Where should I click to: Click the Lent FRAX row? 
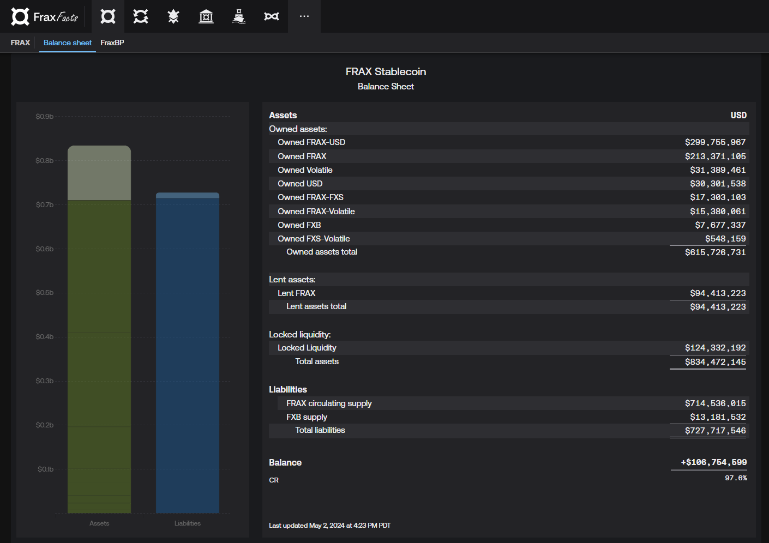click(297, 293)
